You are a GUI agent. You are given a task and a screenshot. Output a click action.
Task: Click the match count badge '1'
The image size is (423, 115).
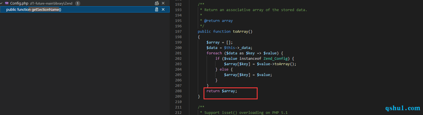click(78, 3)
